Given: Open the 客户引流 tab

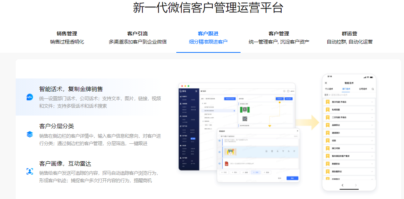Looking at the screenshot, I should tap(137, 37).
